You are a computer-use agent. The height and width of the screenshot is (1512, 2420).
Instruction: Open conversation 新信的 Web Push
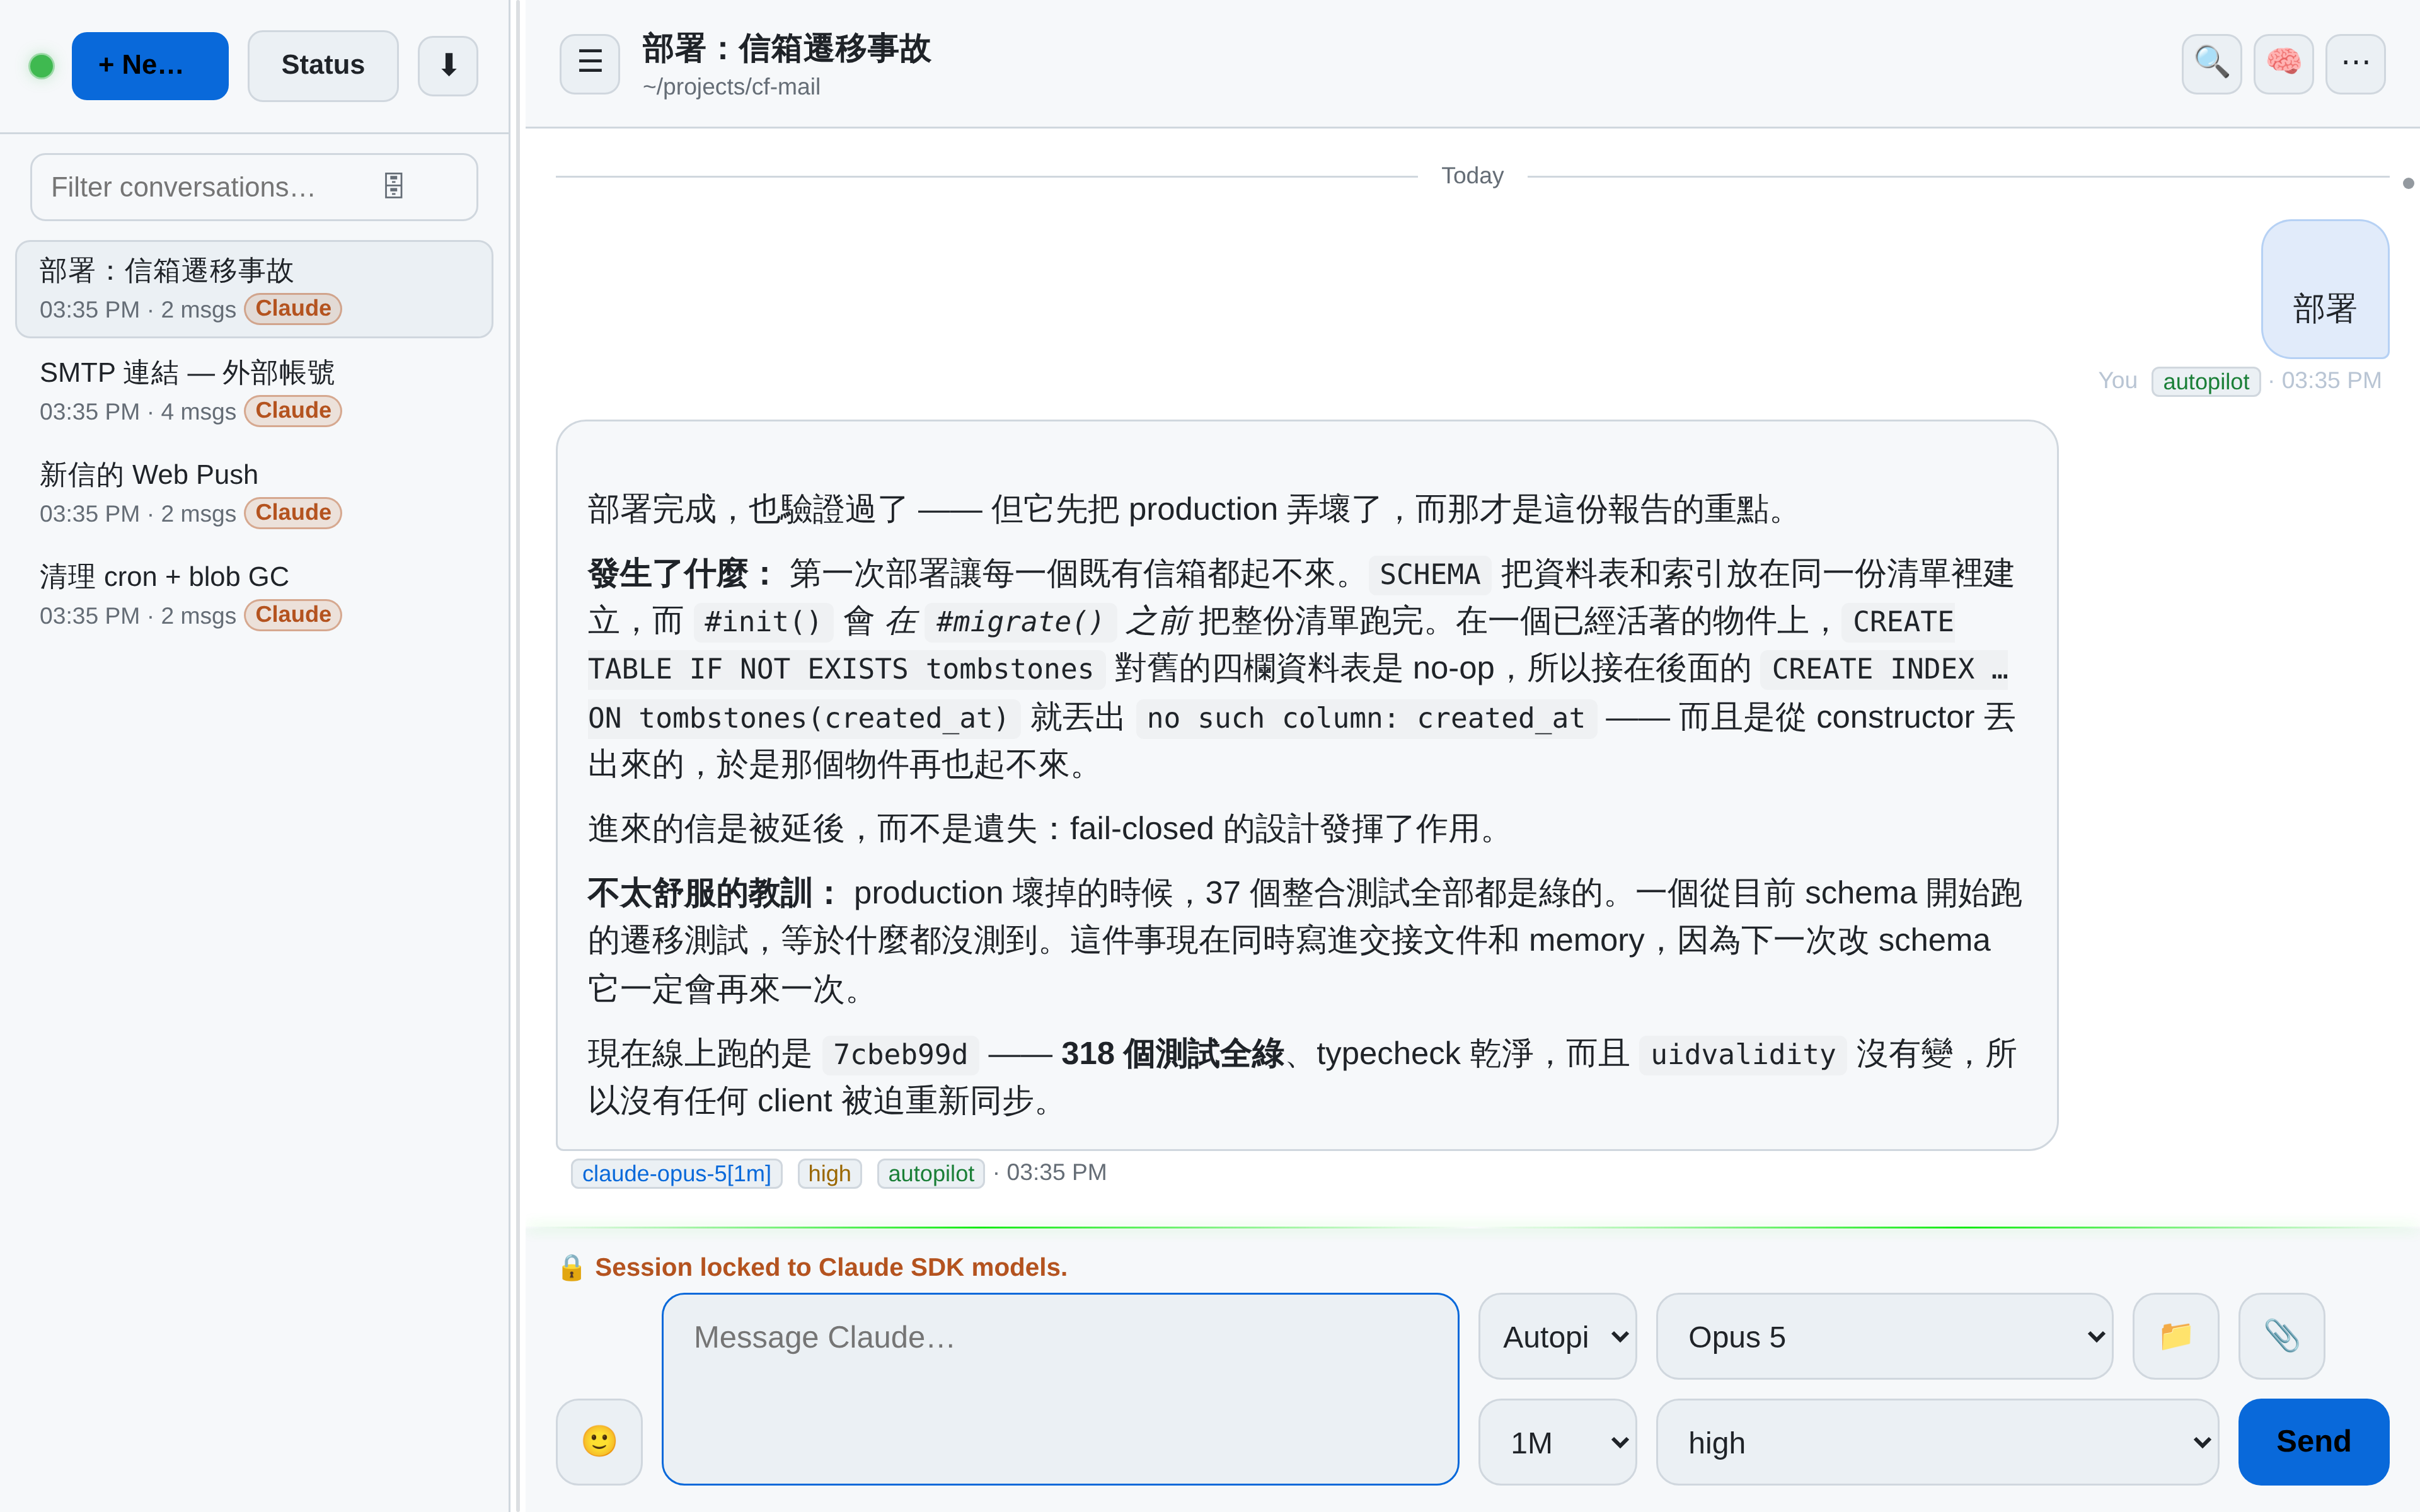[254, 493]
